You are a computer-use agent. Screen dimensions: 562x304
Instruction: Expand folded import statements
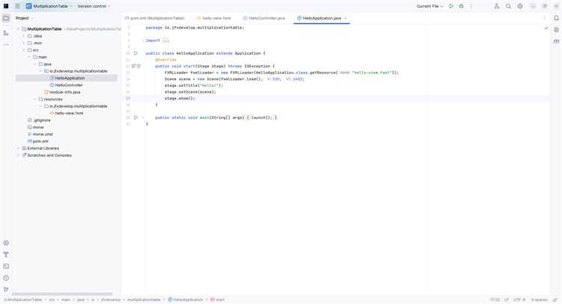[166, 40]
